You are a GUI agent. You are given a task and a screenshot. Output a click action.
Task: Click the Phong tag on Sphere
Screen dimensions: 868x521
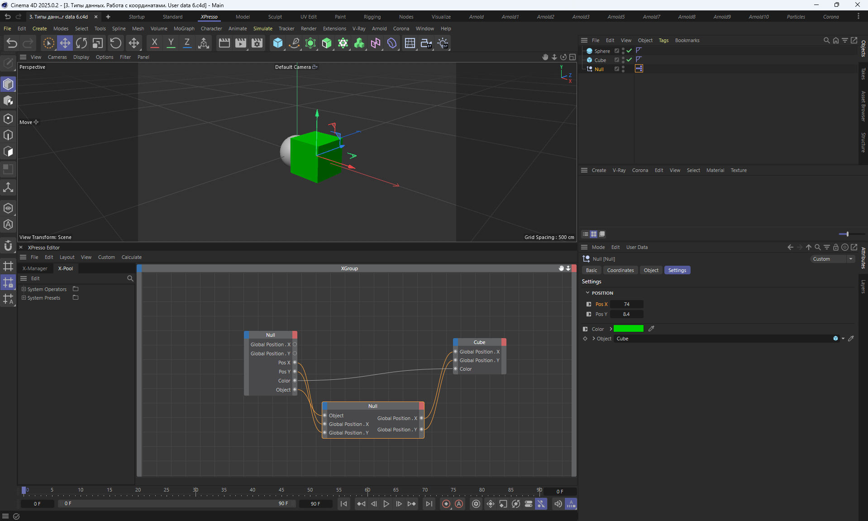tap(639, 51)
